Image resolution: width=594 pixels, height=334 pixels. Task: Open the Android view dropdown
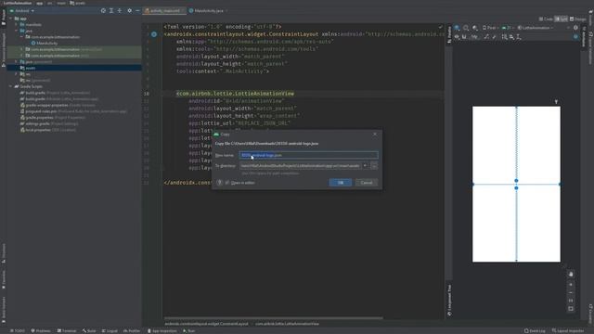click(22, 10)
